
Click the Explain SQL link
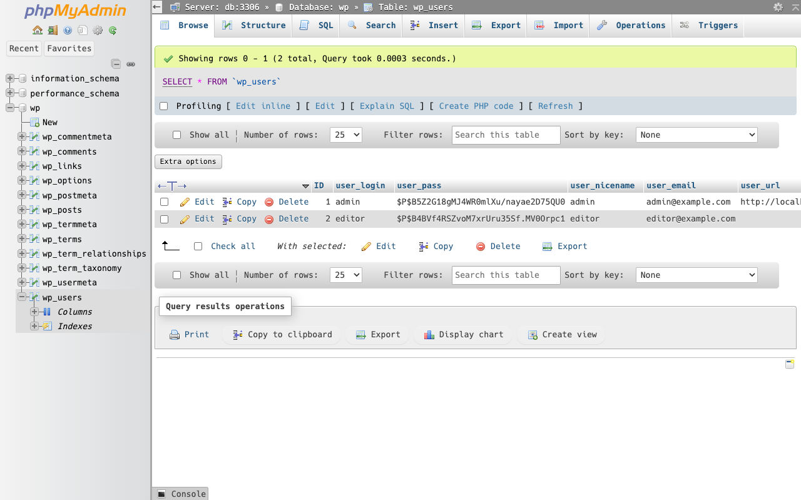click(387, 106)
